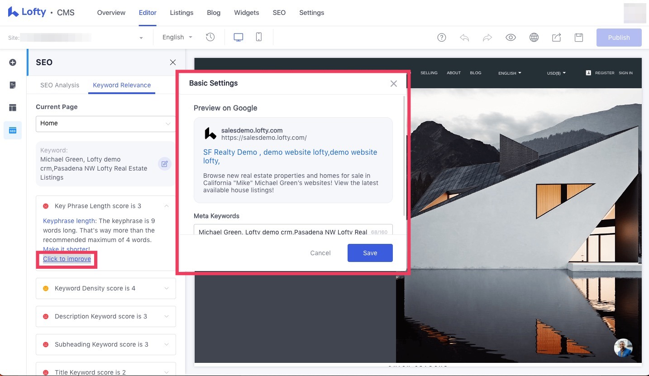Click ABOUT in site preview nav
Image resolution: width=649 pixels, height=376 pixels.
(453, 73)
